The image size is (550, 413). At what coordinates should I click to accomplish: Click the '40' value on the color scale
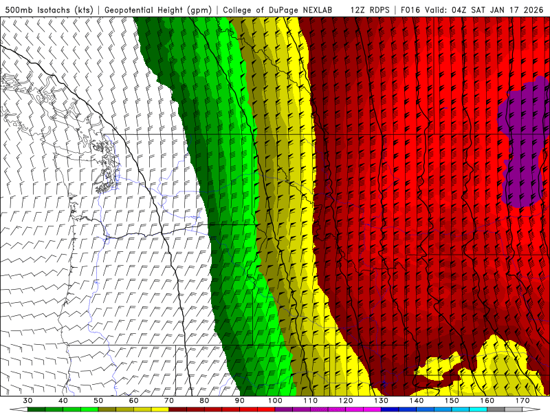click(63, 401)
